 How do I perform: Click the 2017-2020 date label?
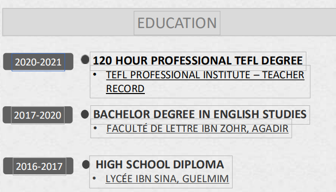coord(38,115)
